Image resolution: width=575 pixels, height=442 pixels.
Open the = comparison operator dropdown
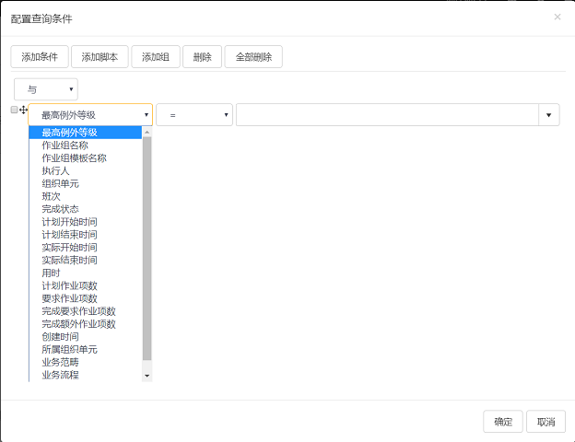[194, 115]
